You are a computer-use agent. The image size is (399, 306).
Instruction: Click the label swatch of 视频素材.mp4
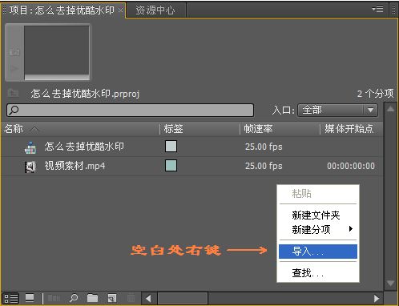(x=171, y=166)
